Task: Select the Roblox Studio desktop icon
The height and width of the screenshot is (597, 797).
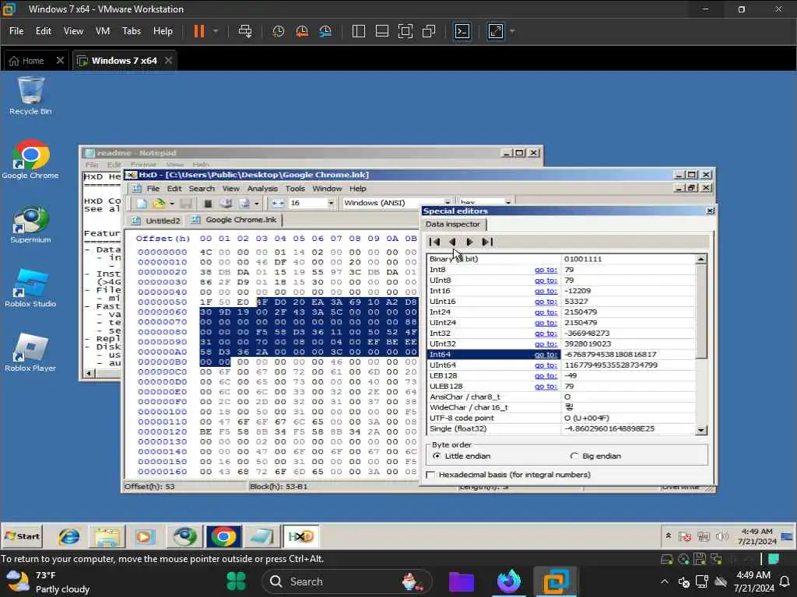Action: coord(30,288)
